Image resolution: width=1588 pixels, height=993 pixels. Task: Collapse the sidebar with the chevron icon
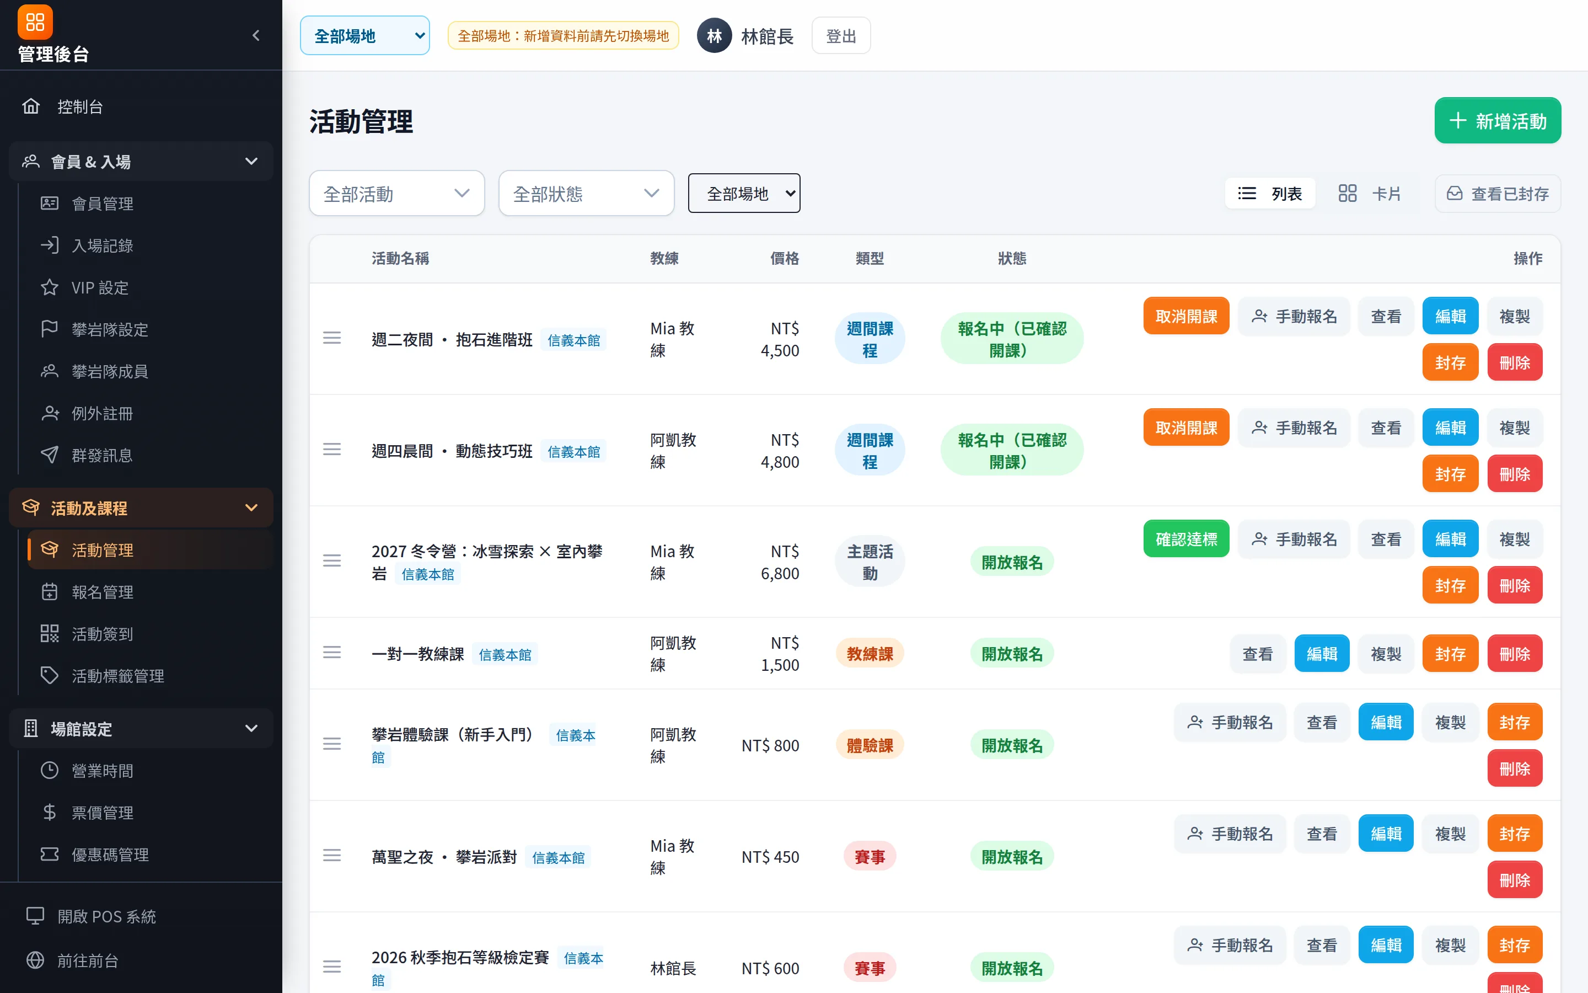pyautogui.click(x=256, y=35)
